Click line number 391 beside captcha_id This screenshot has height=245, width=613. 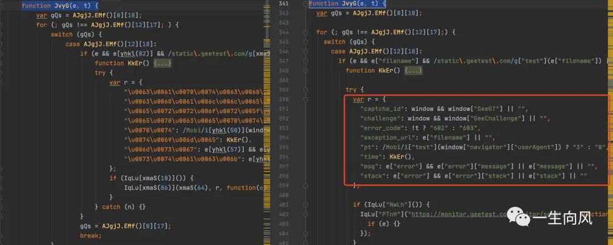pos(283,109)
